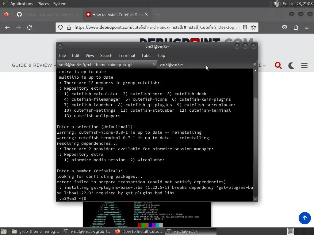Click the Firefox forward arrow
Screen dimensions: 314x235
click(18, 27)
